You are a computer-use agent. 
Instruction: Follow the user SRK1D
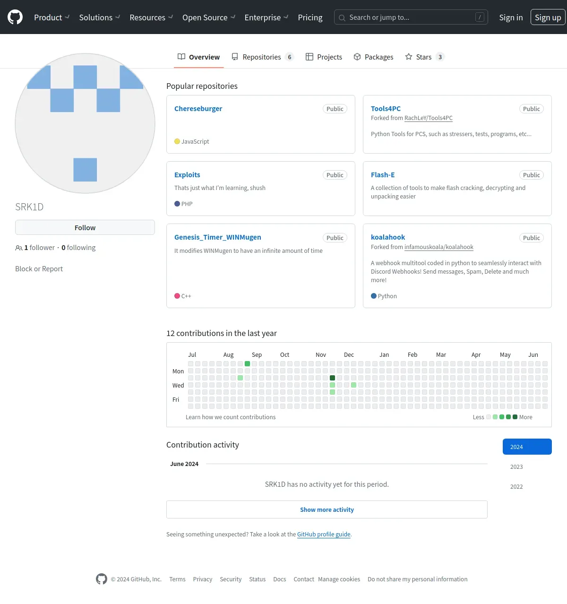85,227
